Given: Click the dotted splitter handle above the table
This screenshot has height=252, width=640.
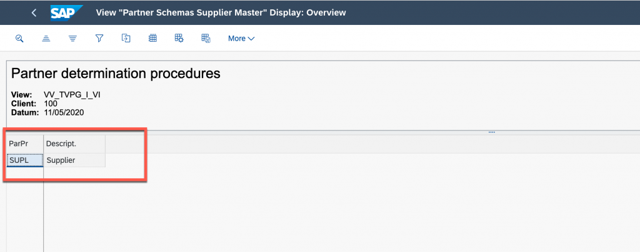Looking at the screenshot, I should point(491,132).
